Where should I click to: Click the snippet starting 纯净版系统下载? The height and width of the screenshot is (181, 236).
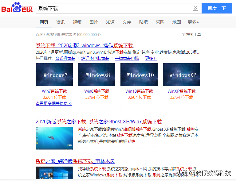[138, 172]
